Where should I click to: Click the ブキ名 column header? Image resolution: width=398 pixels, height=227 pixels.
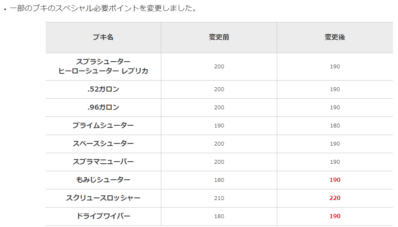[103, 37]
